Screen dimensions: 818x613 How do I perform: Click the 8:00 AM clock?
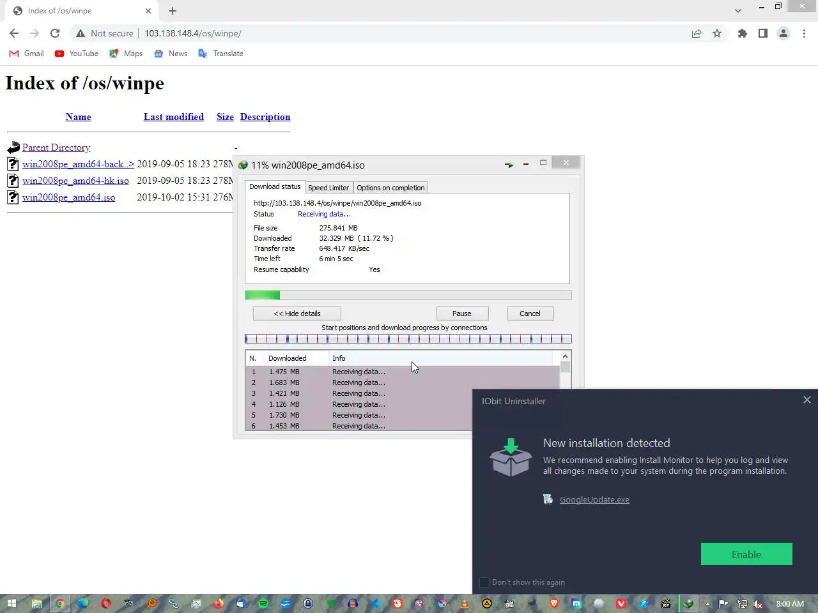790,603
